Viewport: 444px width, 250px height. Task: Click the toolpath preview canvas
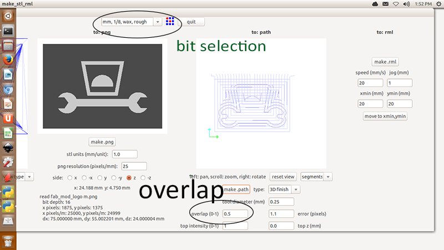point(261,104)
